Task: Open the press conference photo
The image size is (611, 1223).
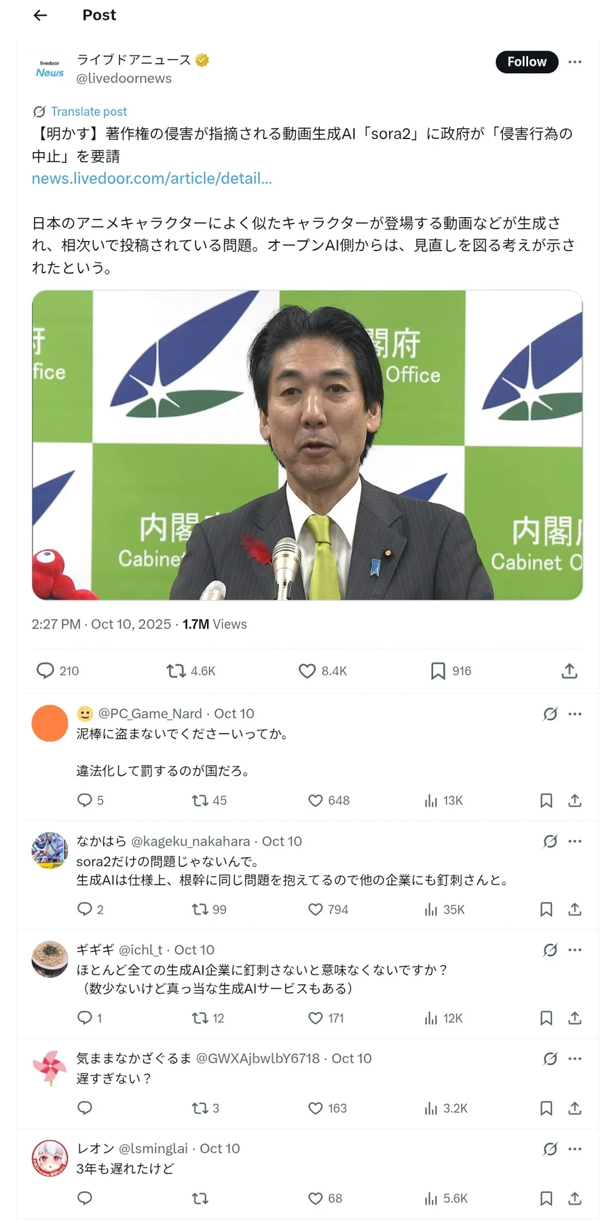Action: pos(307,445)
